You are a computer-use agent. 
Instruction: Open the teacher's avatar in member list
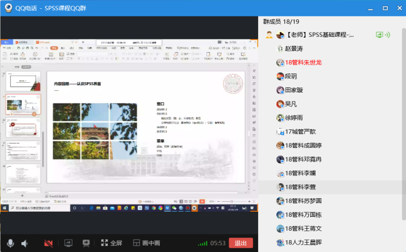[280, 35]
